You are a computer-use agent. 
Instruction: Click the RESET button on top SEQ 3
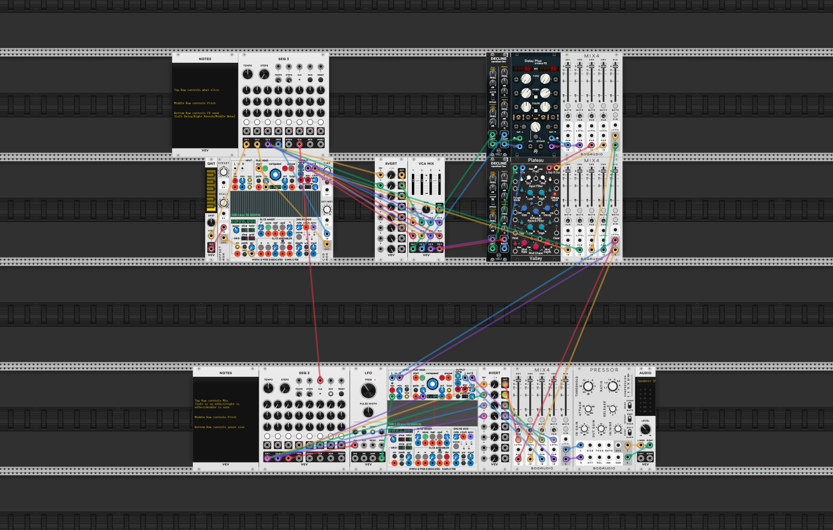point(321,79)
